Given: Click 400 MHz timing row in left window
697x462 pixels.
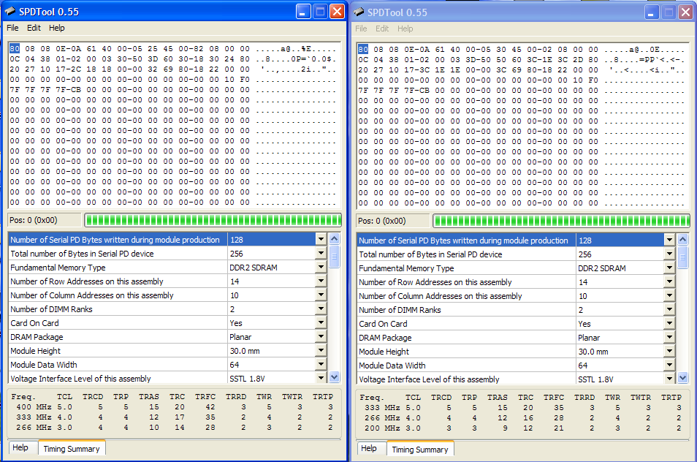Looking at the screenshot, I should click(x=173, y=407).
